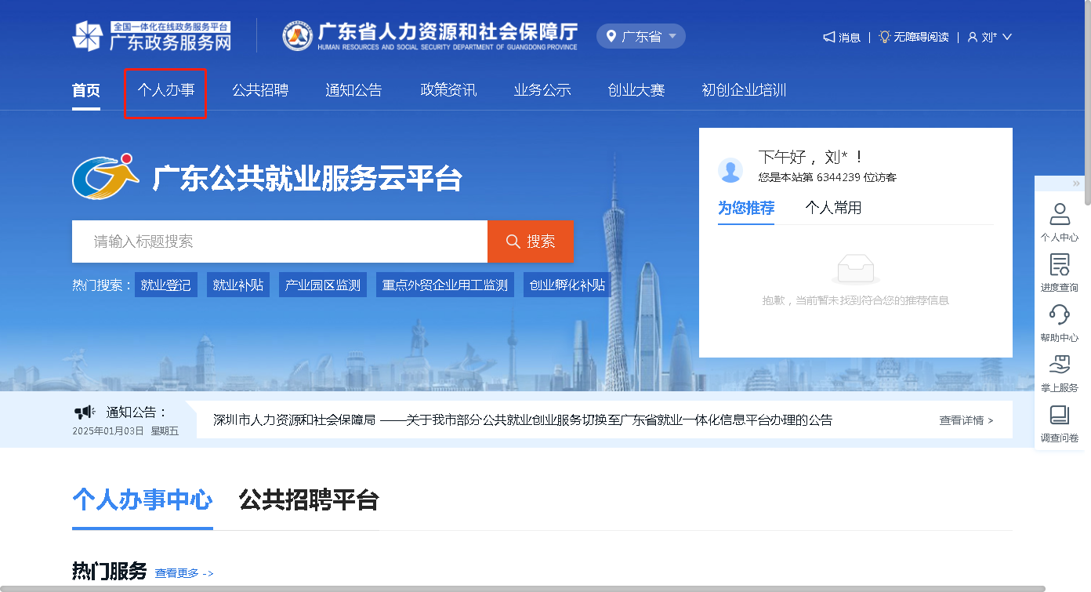Viewport: 1091px width, 592px height.
Task: Click the orange 搜索 button
Action: click(531, 242)
